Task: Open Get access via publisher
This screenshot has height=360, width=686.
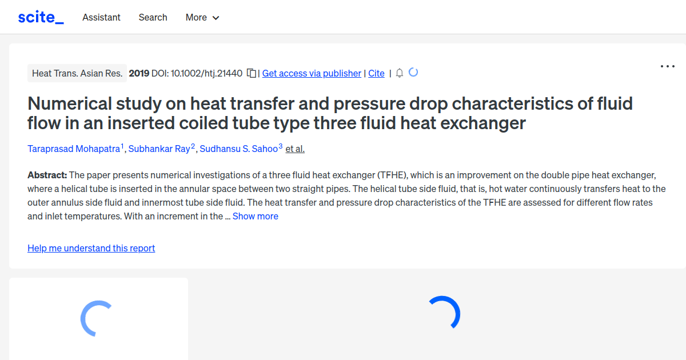Action: 312,73
